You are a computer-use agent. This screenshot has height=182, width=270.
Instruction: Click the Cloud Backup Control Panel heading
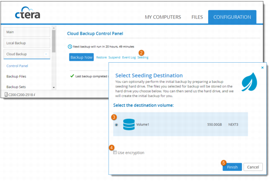point(95,33)
